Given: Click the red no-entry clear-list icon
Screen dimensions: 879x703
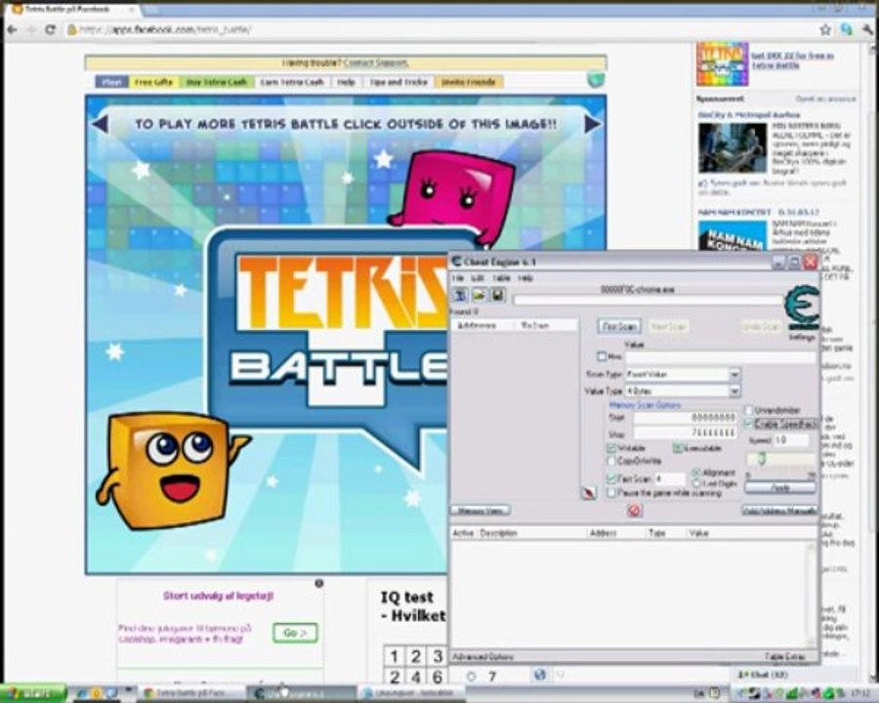Looking at the screenshot, I should (634, 510).
